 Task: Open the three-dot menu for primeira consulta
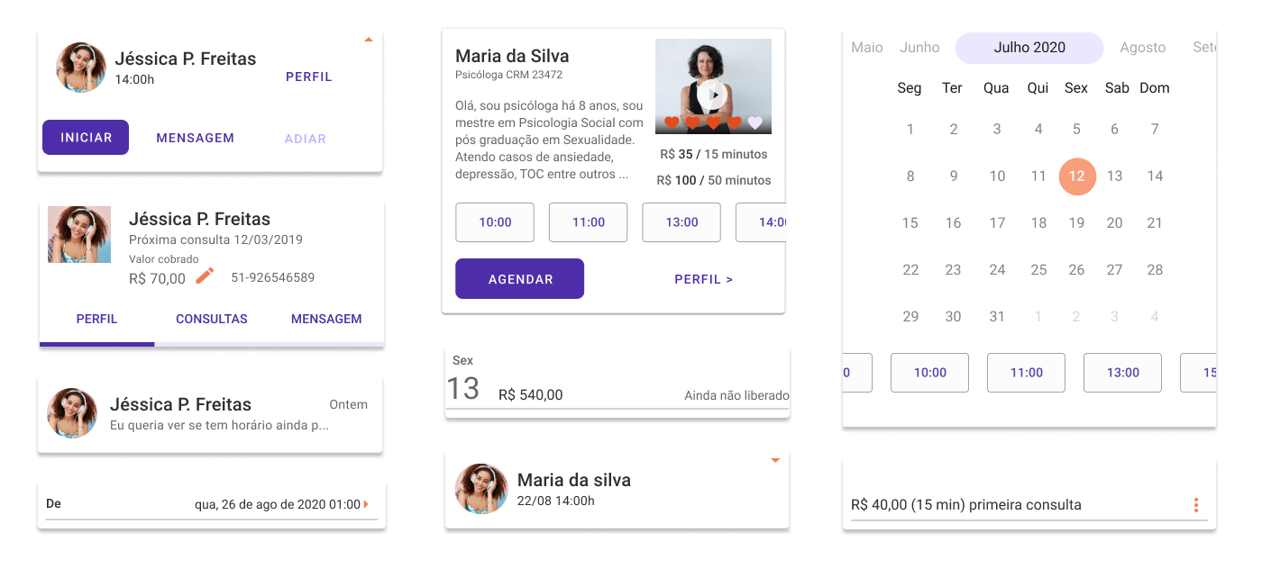point(1196,505)
